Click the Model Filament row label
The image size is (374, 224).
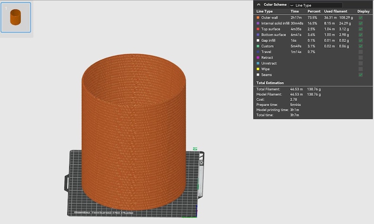[x=269, y=94]
